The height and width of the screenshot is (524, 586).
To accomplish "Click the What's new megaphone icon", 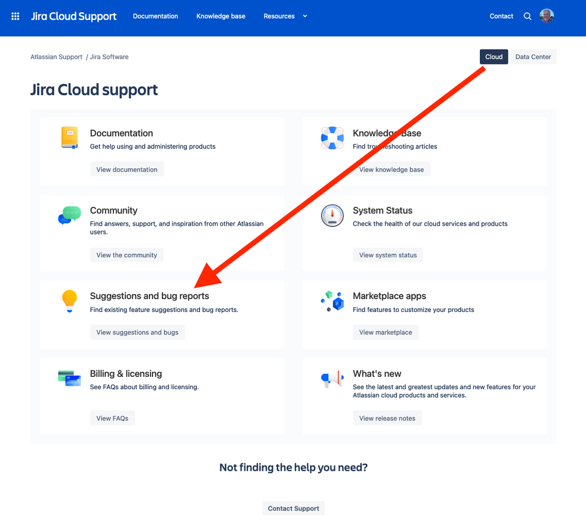I will [x=332, y=379].
